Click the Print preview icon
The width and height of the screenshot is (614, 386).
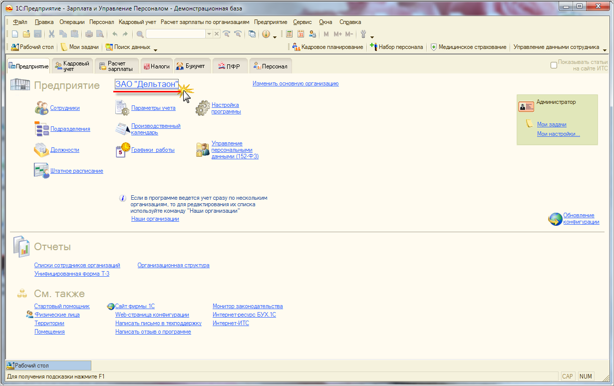click(100, 34)
